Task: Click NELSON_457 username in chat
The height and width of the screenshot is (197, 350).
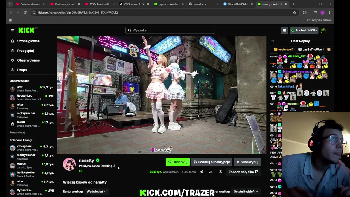Action: [297, 56]
